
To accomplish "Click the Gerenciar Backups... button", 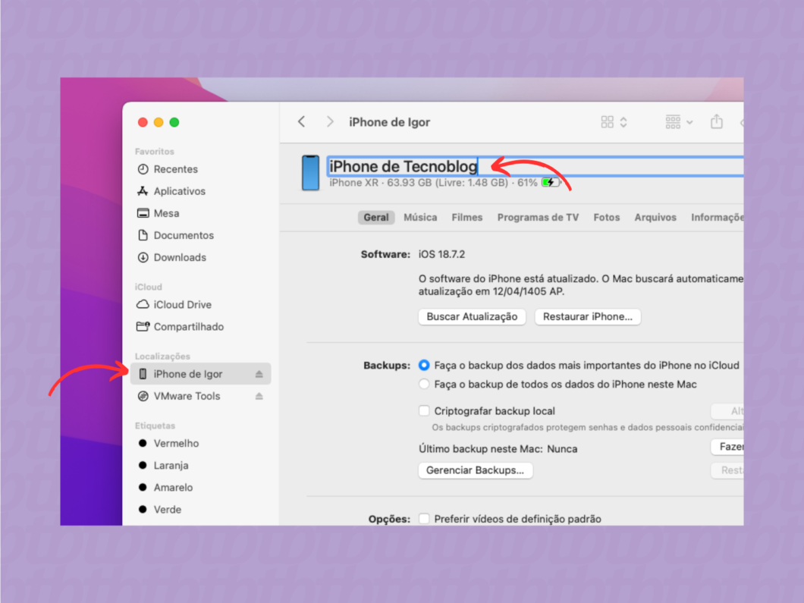I will [x=476, y=470].
